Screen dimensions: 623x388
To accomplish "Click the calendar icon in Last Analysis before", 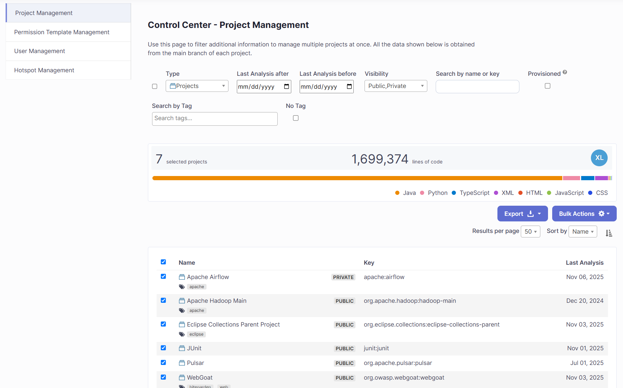I will tap(349, 87).
